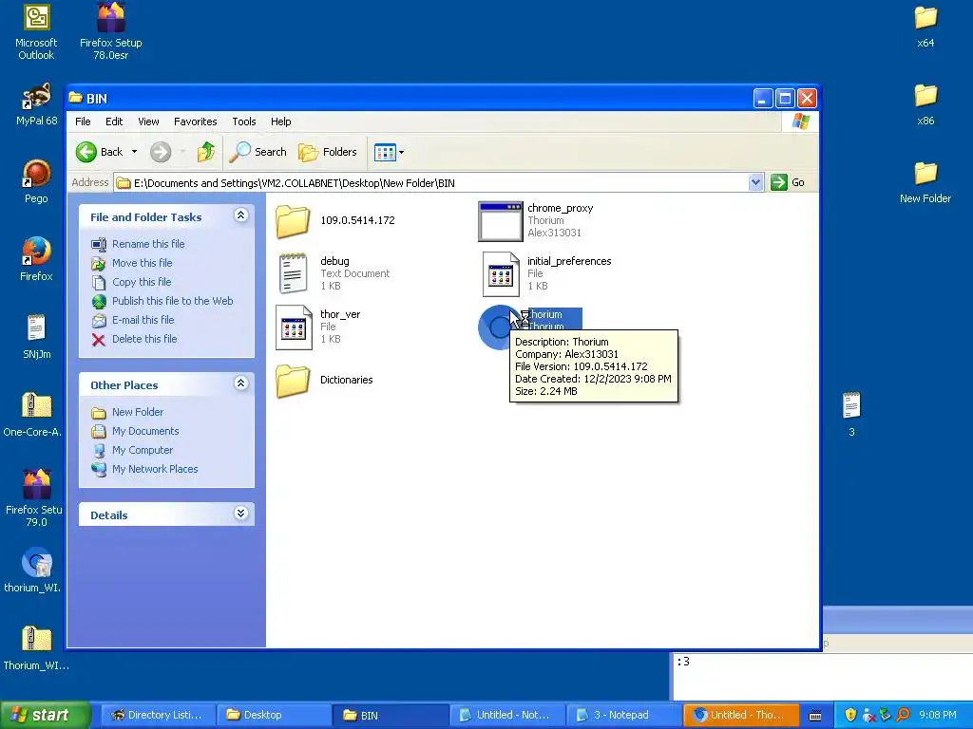The width and height of the screenshot is (973, 729).
Task: Select the debug text document icon
Action: [293, 273]
